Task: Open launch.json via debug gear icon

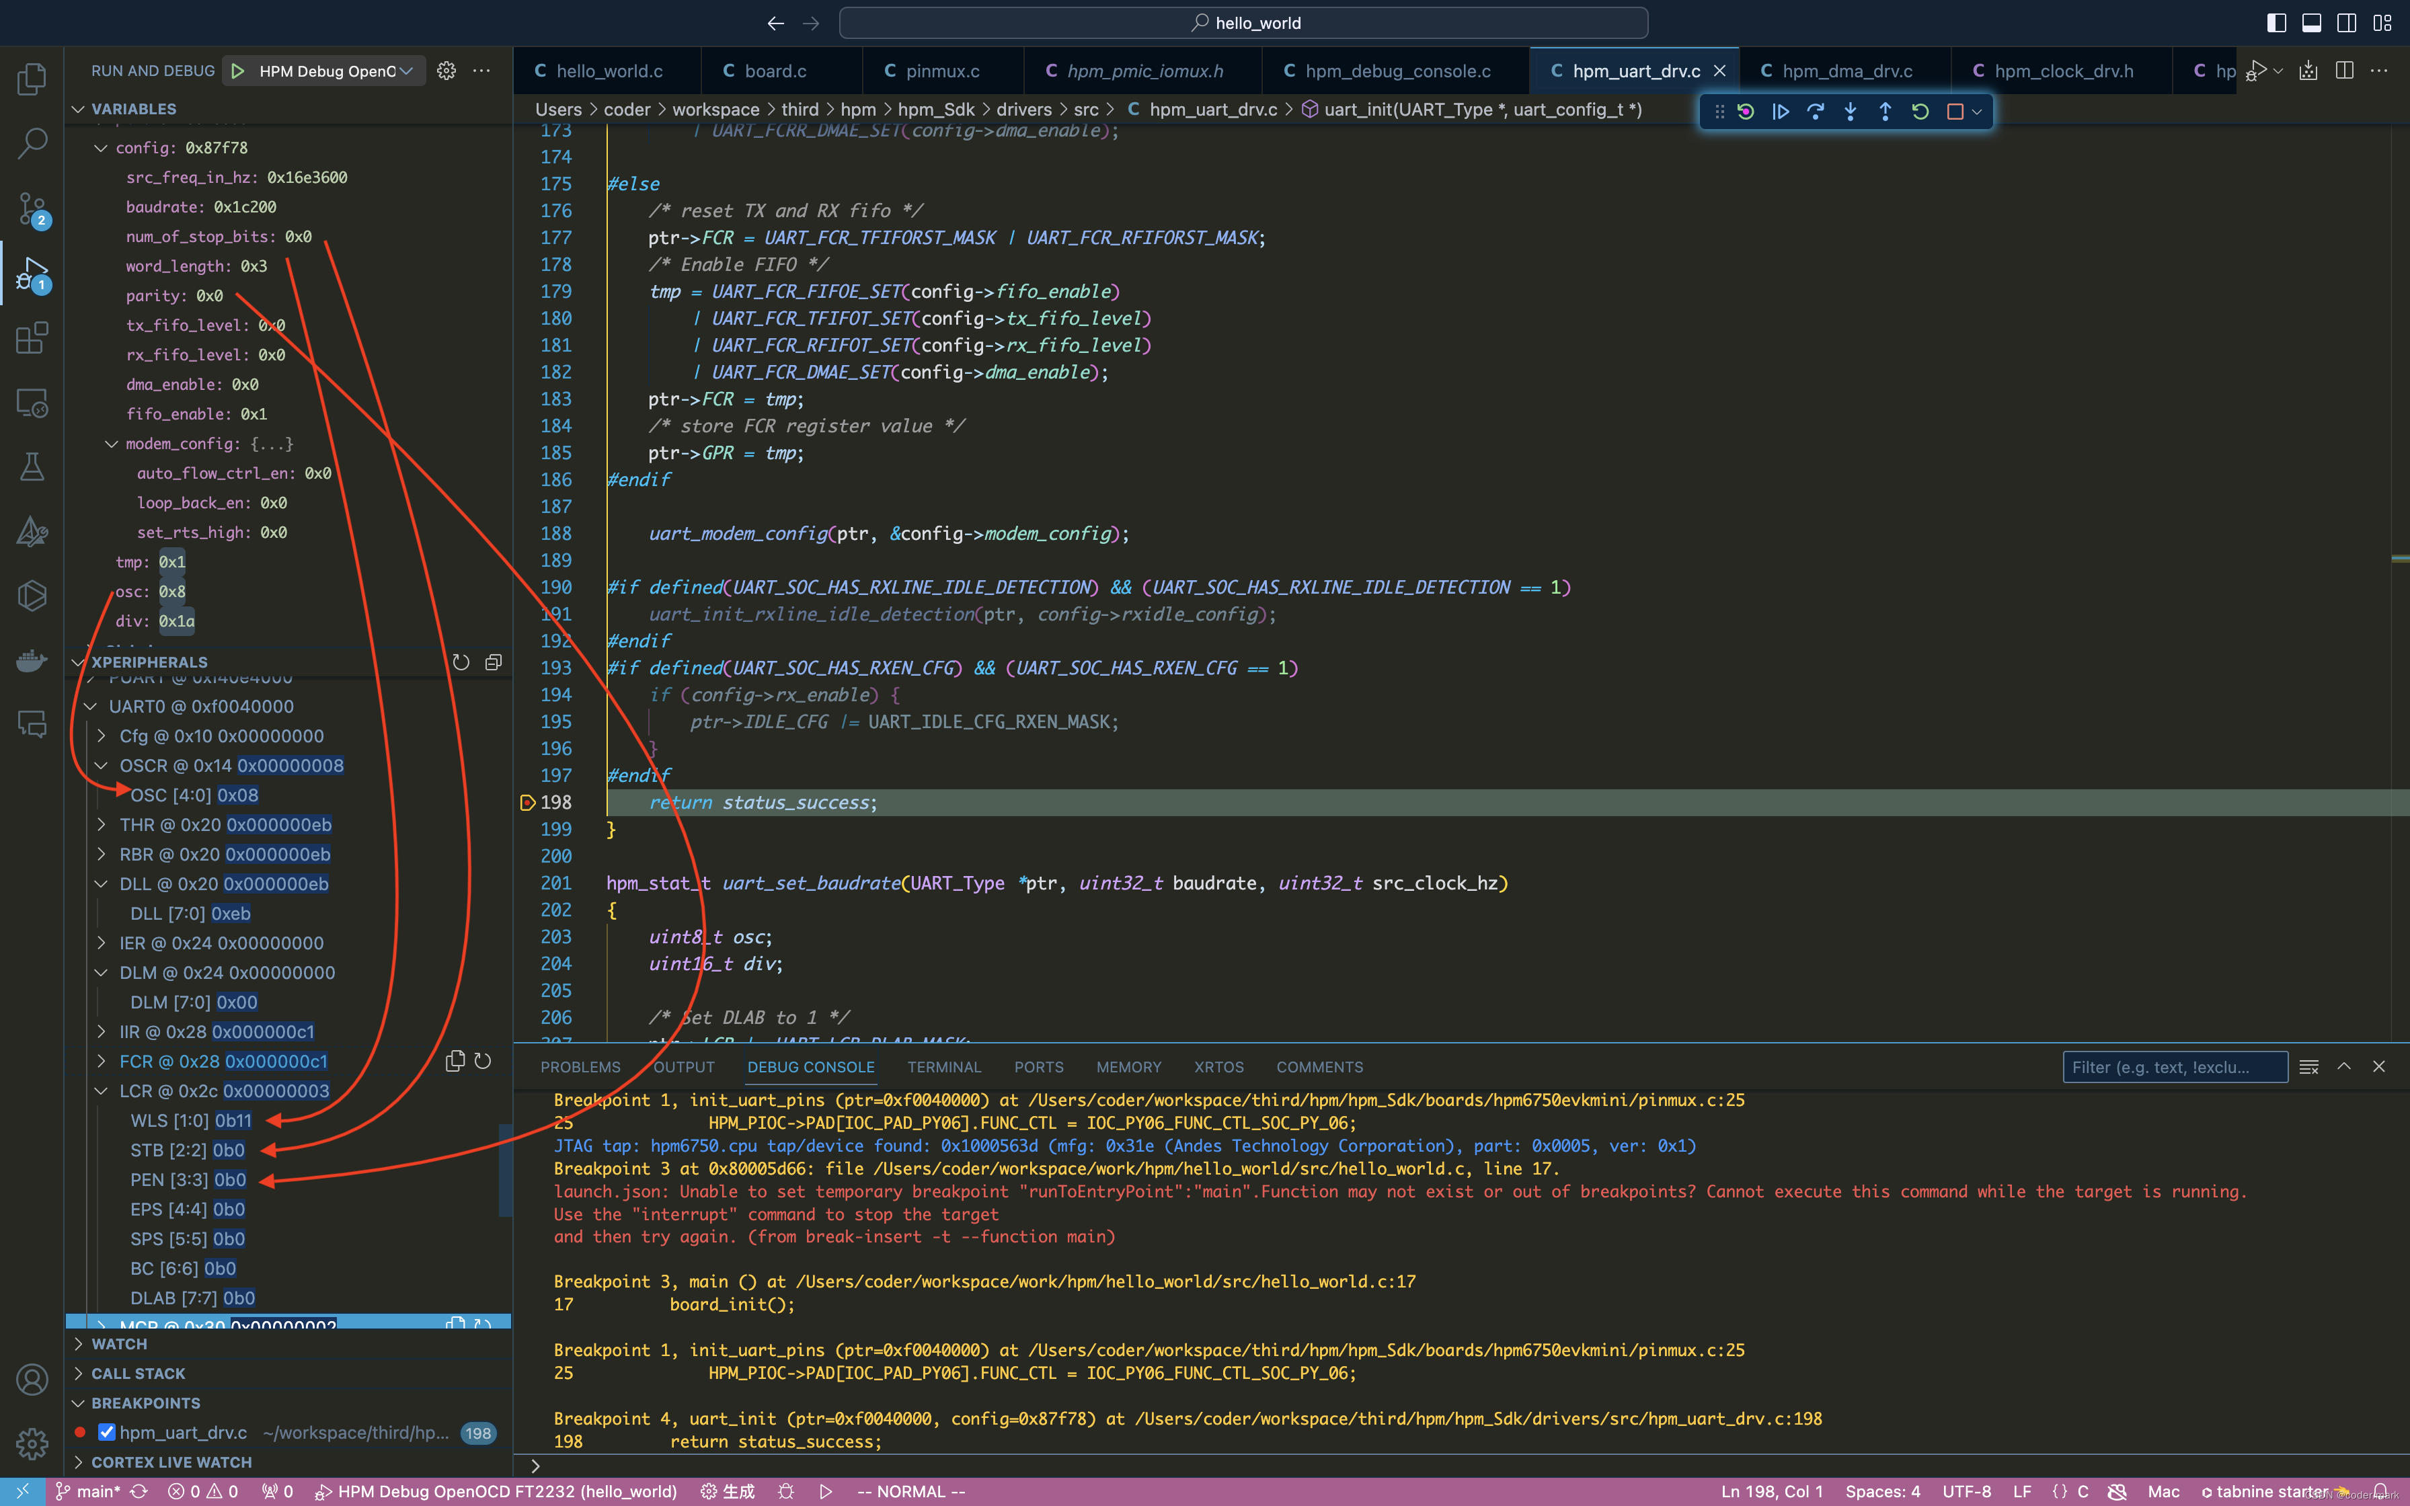Action: [446, 71]
